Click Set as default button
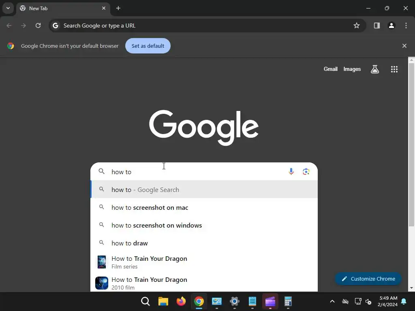Screen dimensions: 415x311 coord(148,46)
